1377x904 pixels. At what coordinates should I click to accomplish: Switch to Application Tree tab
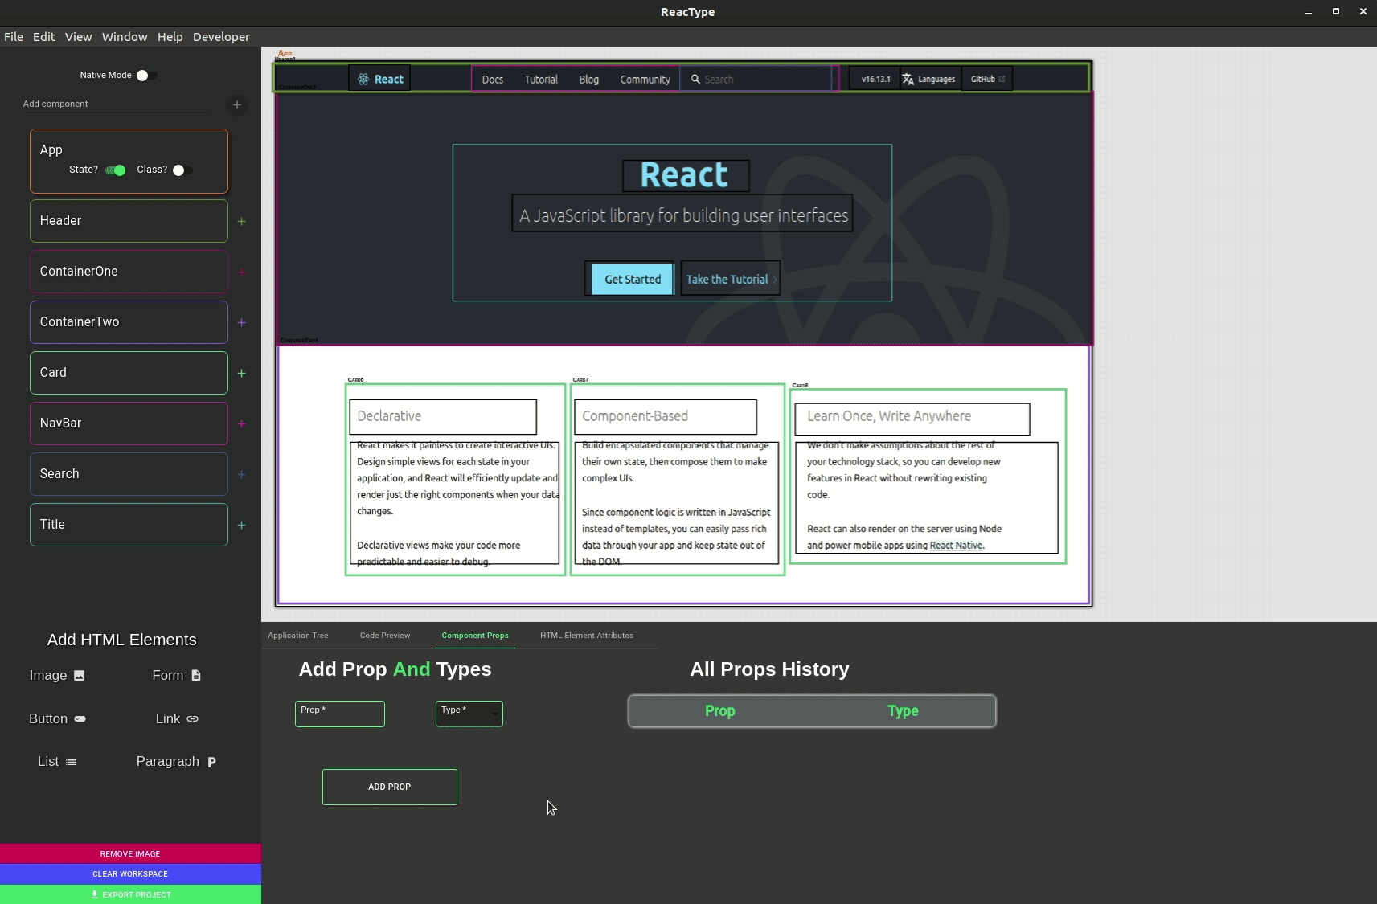(298, 636)
